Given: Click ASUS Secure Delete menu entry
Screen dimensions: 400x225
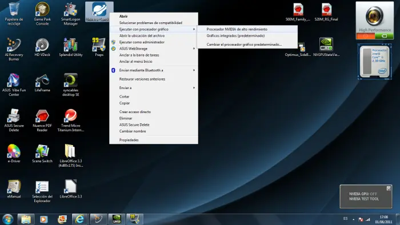Looking at the screenshot, I should [x=154, y=124].
